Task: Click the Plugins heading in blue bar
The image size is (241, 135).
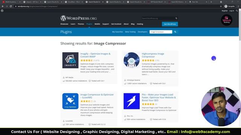Action: (x=66, y=32)
